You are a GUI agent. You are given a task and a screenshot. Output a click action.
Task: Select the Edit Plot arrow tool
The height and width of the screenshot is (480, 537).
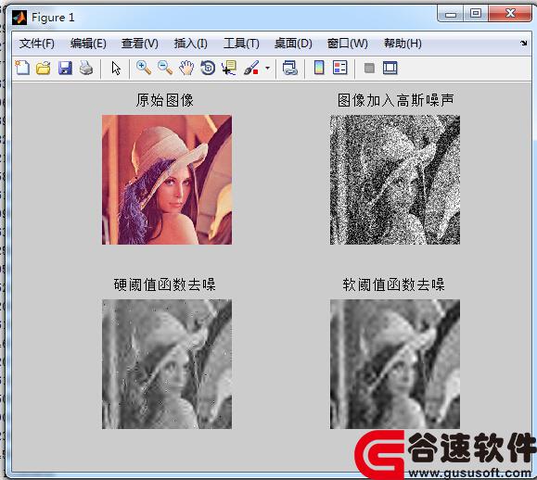116,68
